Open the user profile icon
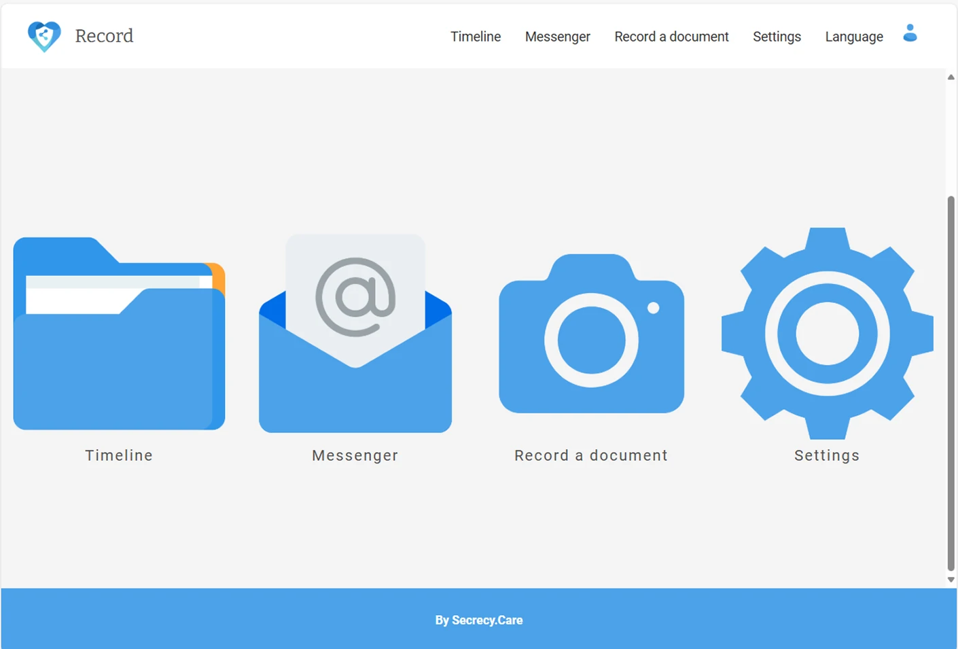This screenshot has height=649, width=958. pos(910,33)
